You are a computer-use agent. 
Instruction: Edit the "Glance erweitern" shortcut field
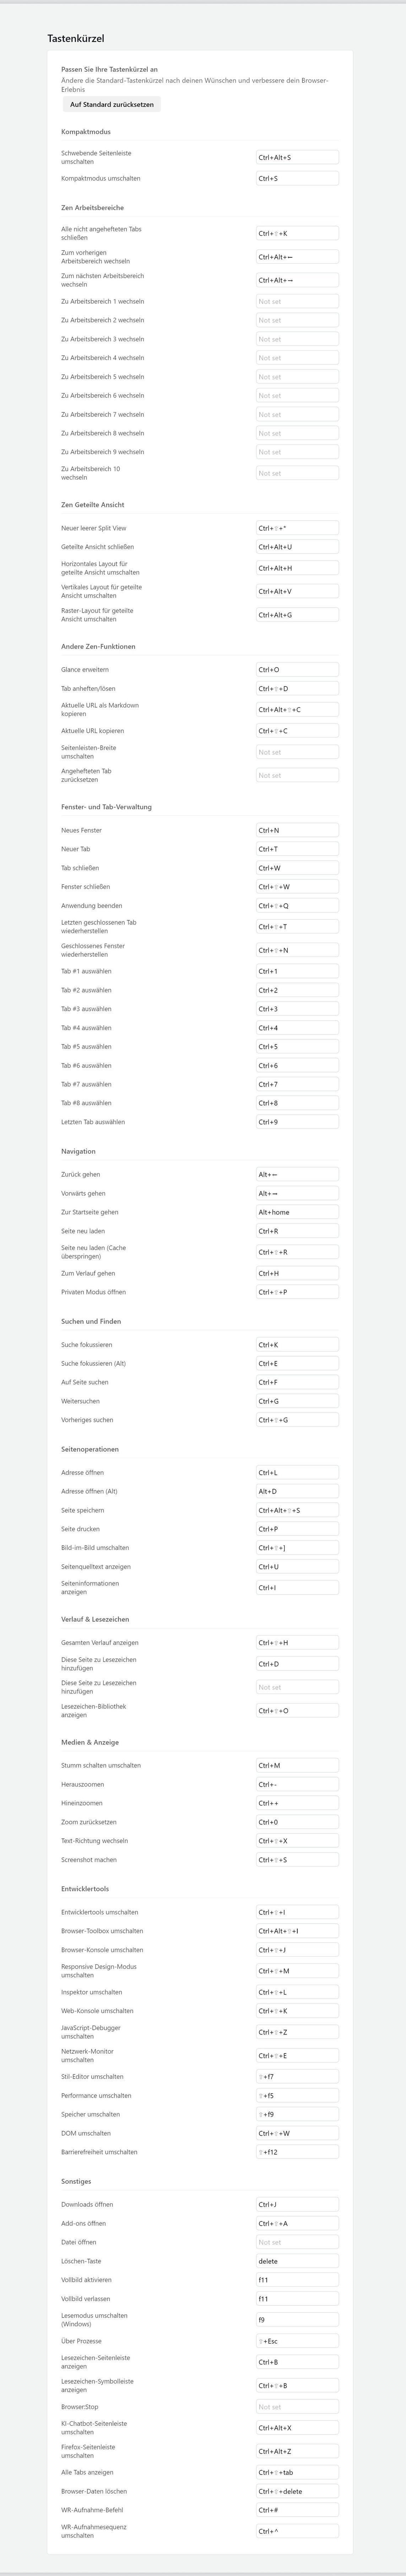click(297, 670)
